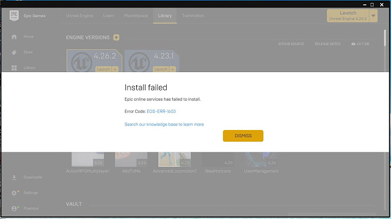Click the Downloads sidebar label
Viewport: 391px width, 219px height.
[x=33, y=177]
